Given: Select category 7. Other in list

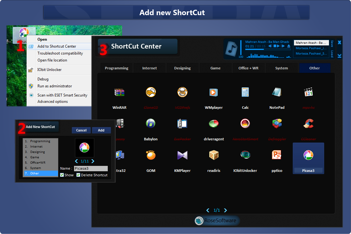Looking at the screenshot, I should pos(41,173).
